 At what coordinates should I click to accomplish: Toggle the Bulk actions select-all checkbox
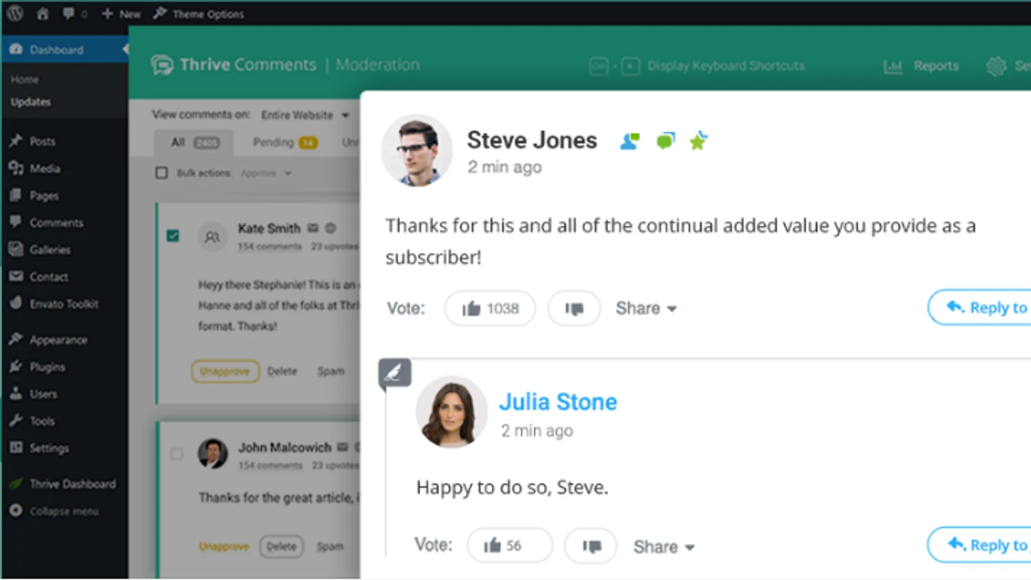[162, 173]
